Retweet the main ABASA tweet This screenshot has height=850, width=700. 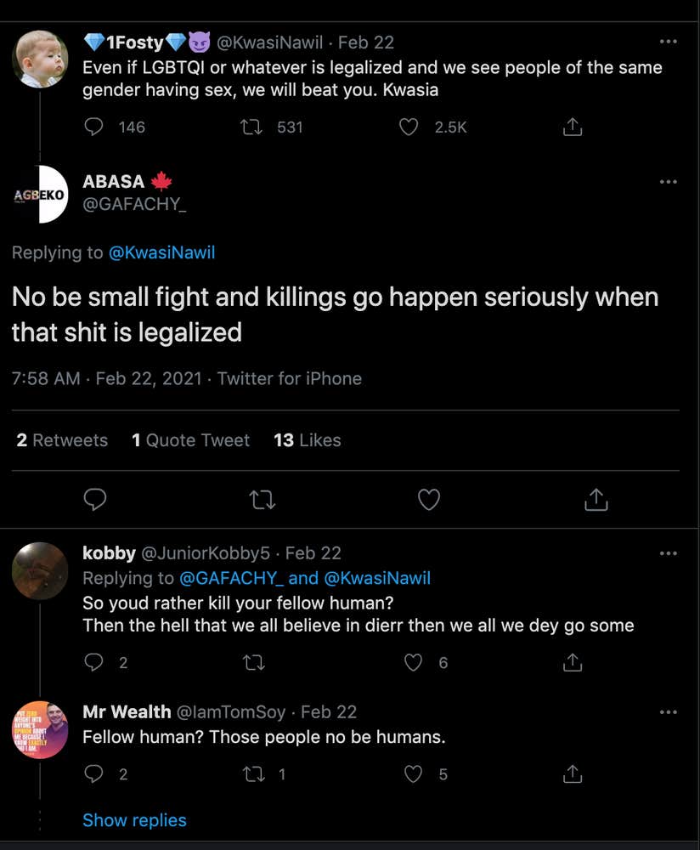click(263, 500)
